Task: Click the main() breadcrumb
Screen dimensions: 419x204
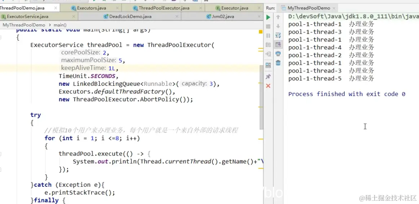Action: [60, 25]
